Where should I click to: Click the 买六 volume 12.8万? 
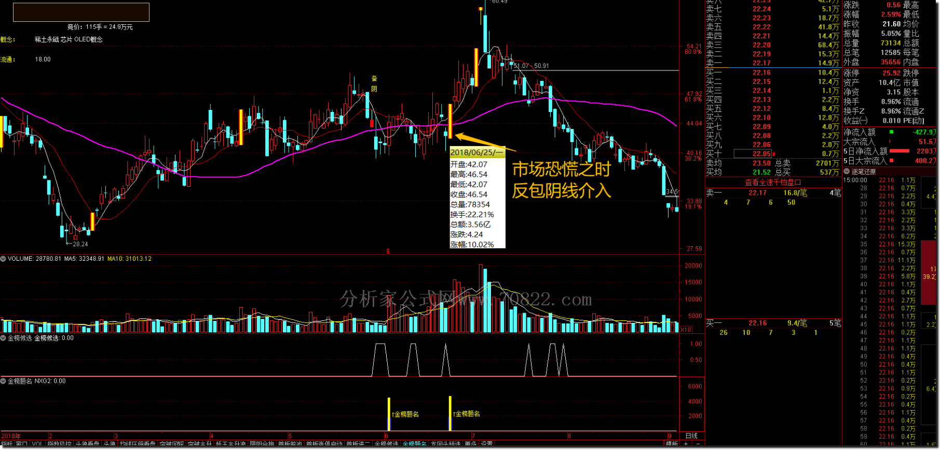[828, 118]
